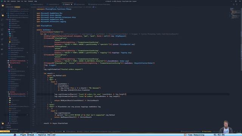Open the Terminal menu
The image size is (242, 136).
(30, 1)
